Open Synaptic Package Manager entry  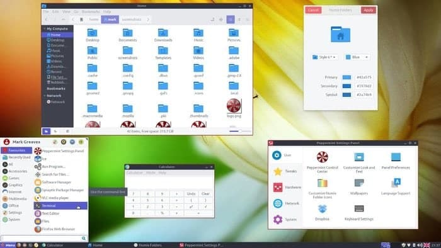point(62,190)
